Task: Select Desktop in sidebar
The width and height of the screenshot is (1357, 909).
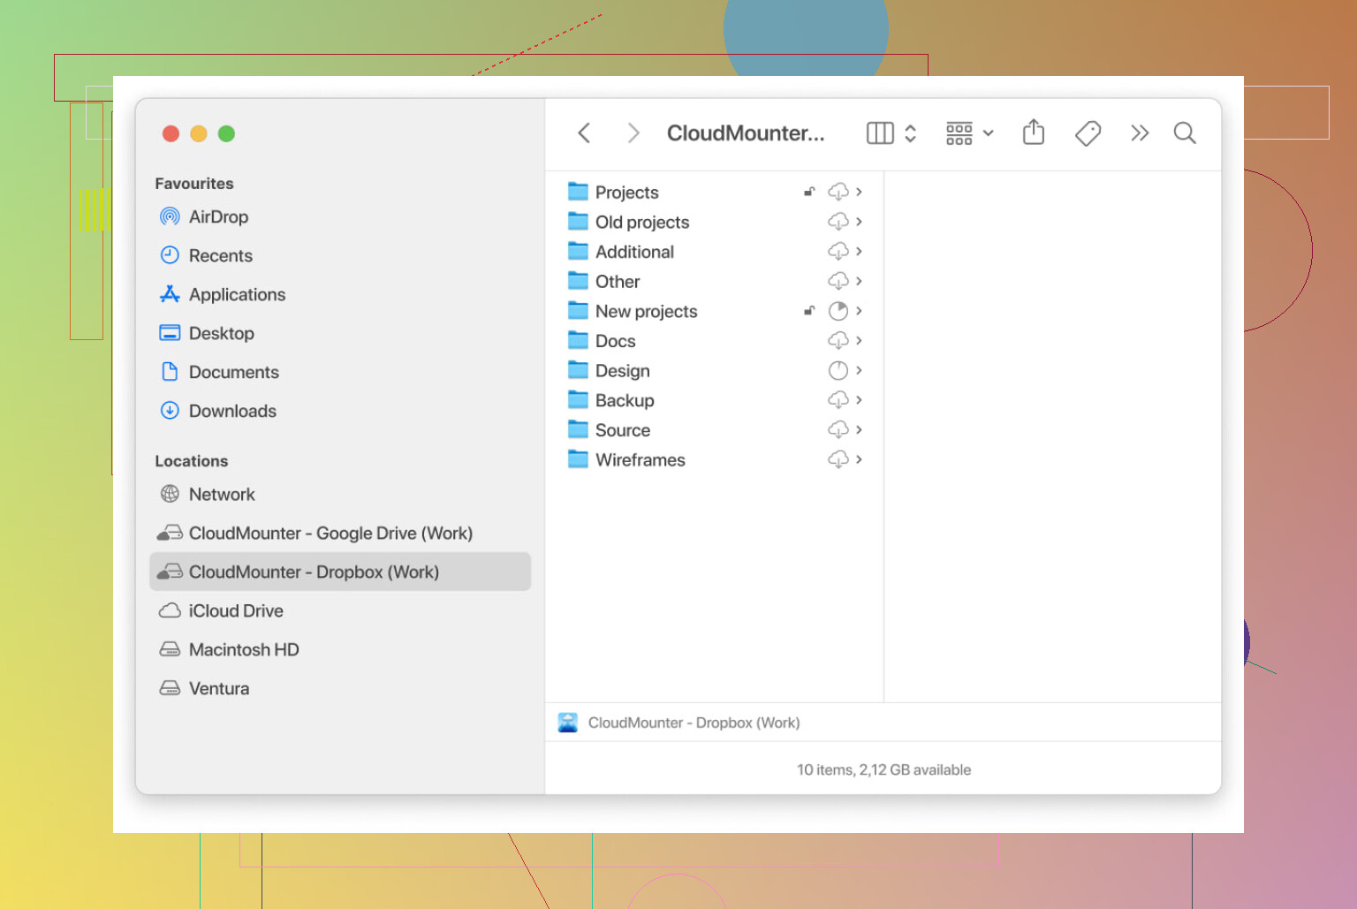Action: coord(340,333)
